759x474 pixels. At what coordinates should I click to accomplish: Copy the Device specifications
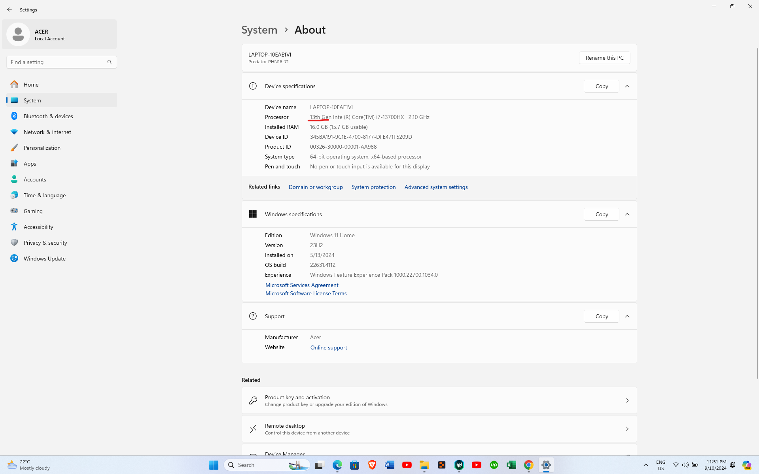pos(602,86)
